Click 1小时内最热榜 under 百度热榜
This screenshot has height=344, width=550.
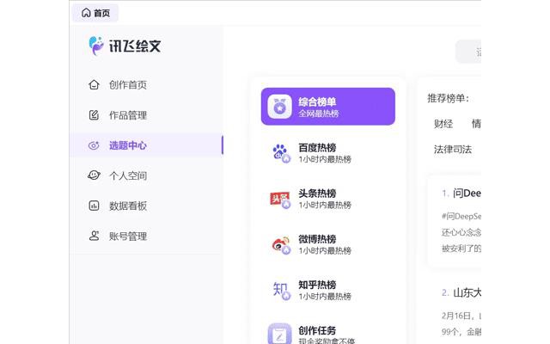[325, 159]
